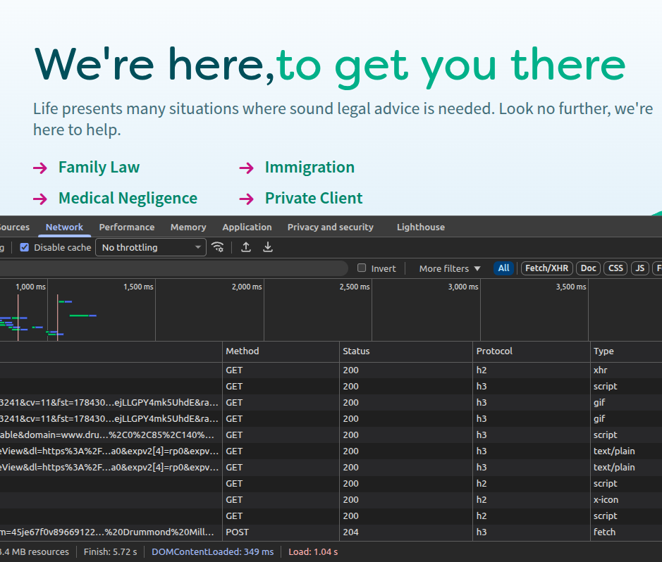Click the DOMContentLoaded: 349 ms status text
The height and width of the screenshot is (562, 662).
[x=212, y=552]
